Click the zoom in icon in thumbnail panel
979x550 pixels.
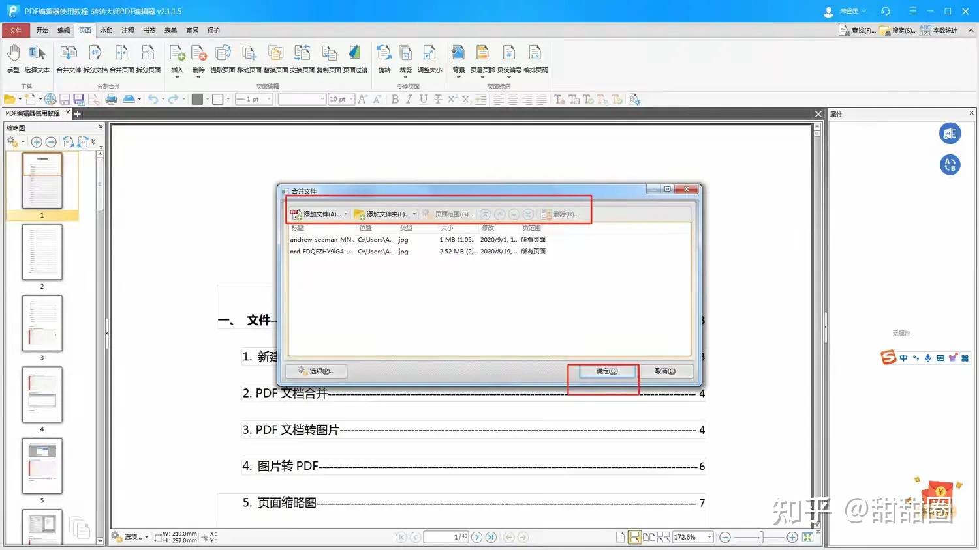[x=37, y=142]
